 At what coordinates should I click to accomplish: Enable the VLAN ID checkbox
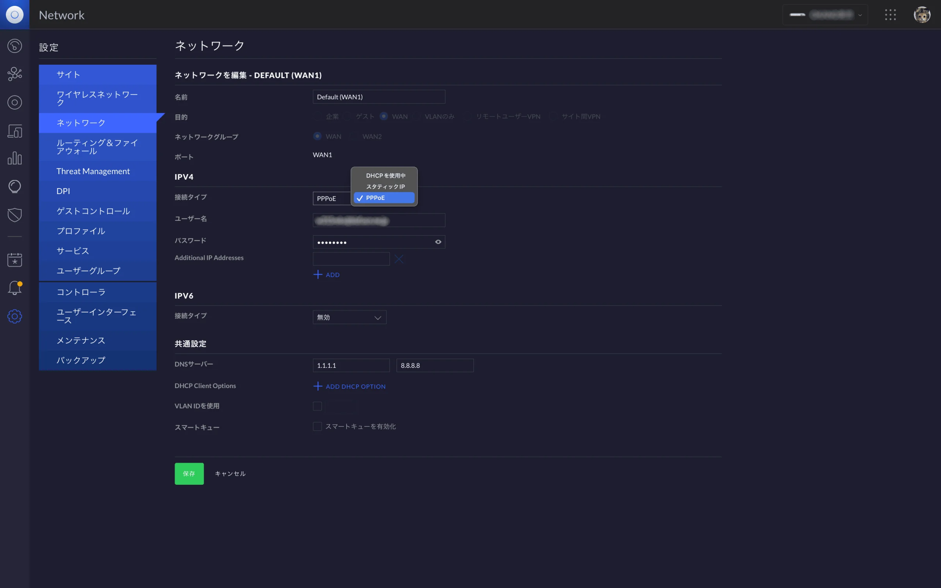click(x=317, y=406)
